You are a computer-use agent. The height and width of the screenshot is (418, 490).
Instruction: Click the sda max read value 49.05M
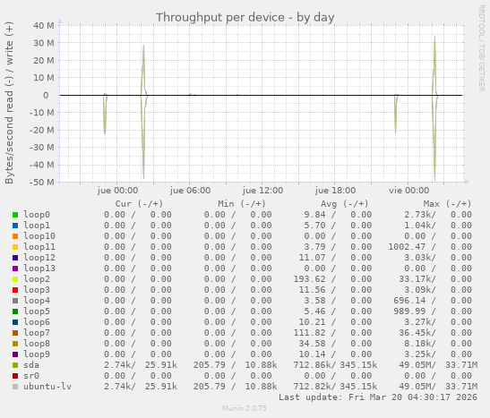415,365
